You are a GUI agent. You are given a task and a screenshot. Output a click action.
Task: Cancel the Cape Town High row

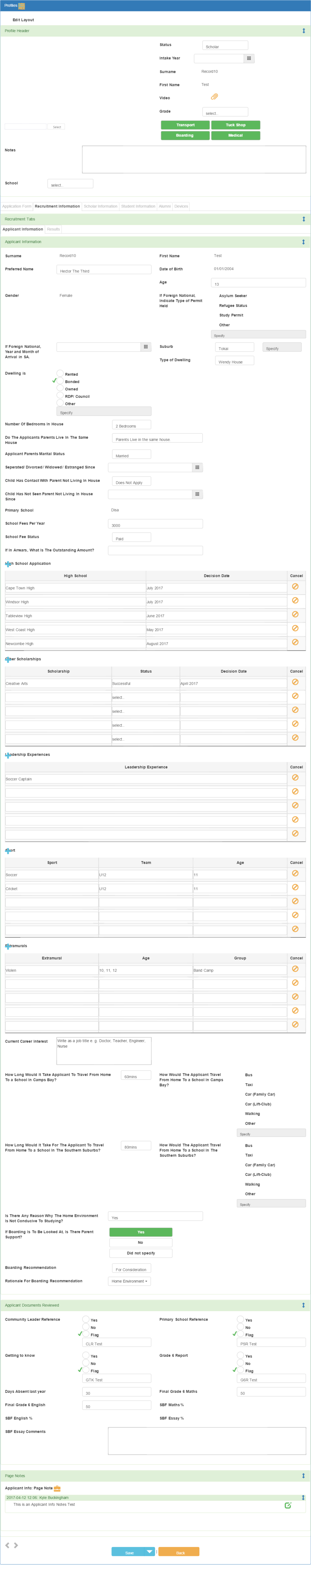coord(295,586)
